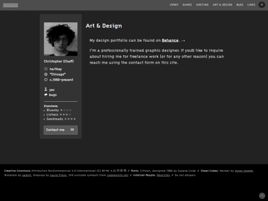
Task: Toggle the light/dark theme sun icon
Action: 262,5
